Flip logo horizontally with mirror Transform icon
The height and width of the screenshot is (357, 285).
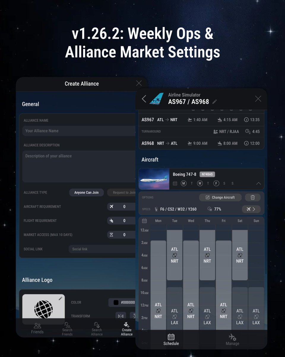click(121, 316)
